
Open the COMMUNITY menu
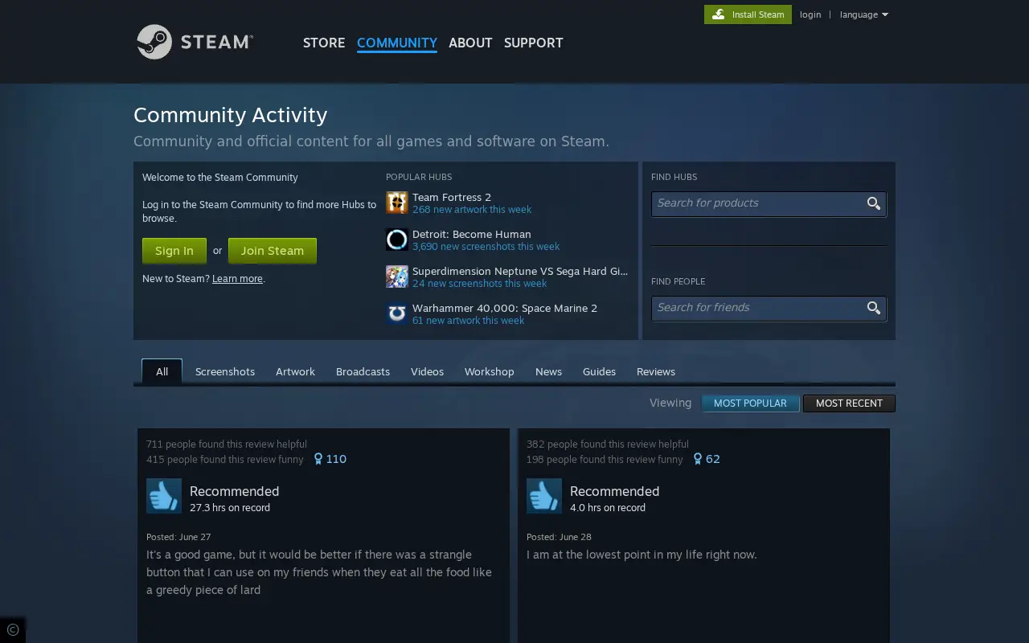pyautogui.click(x=397, y=43)
